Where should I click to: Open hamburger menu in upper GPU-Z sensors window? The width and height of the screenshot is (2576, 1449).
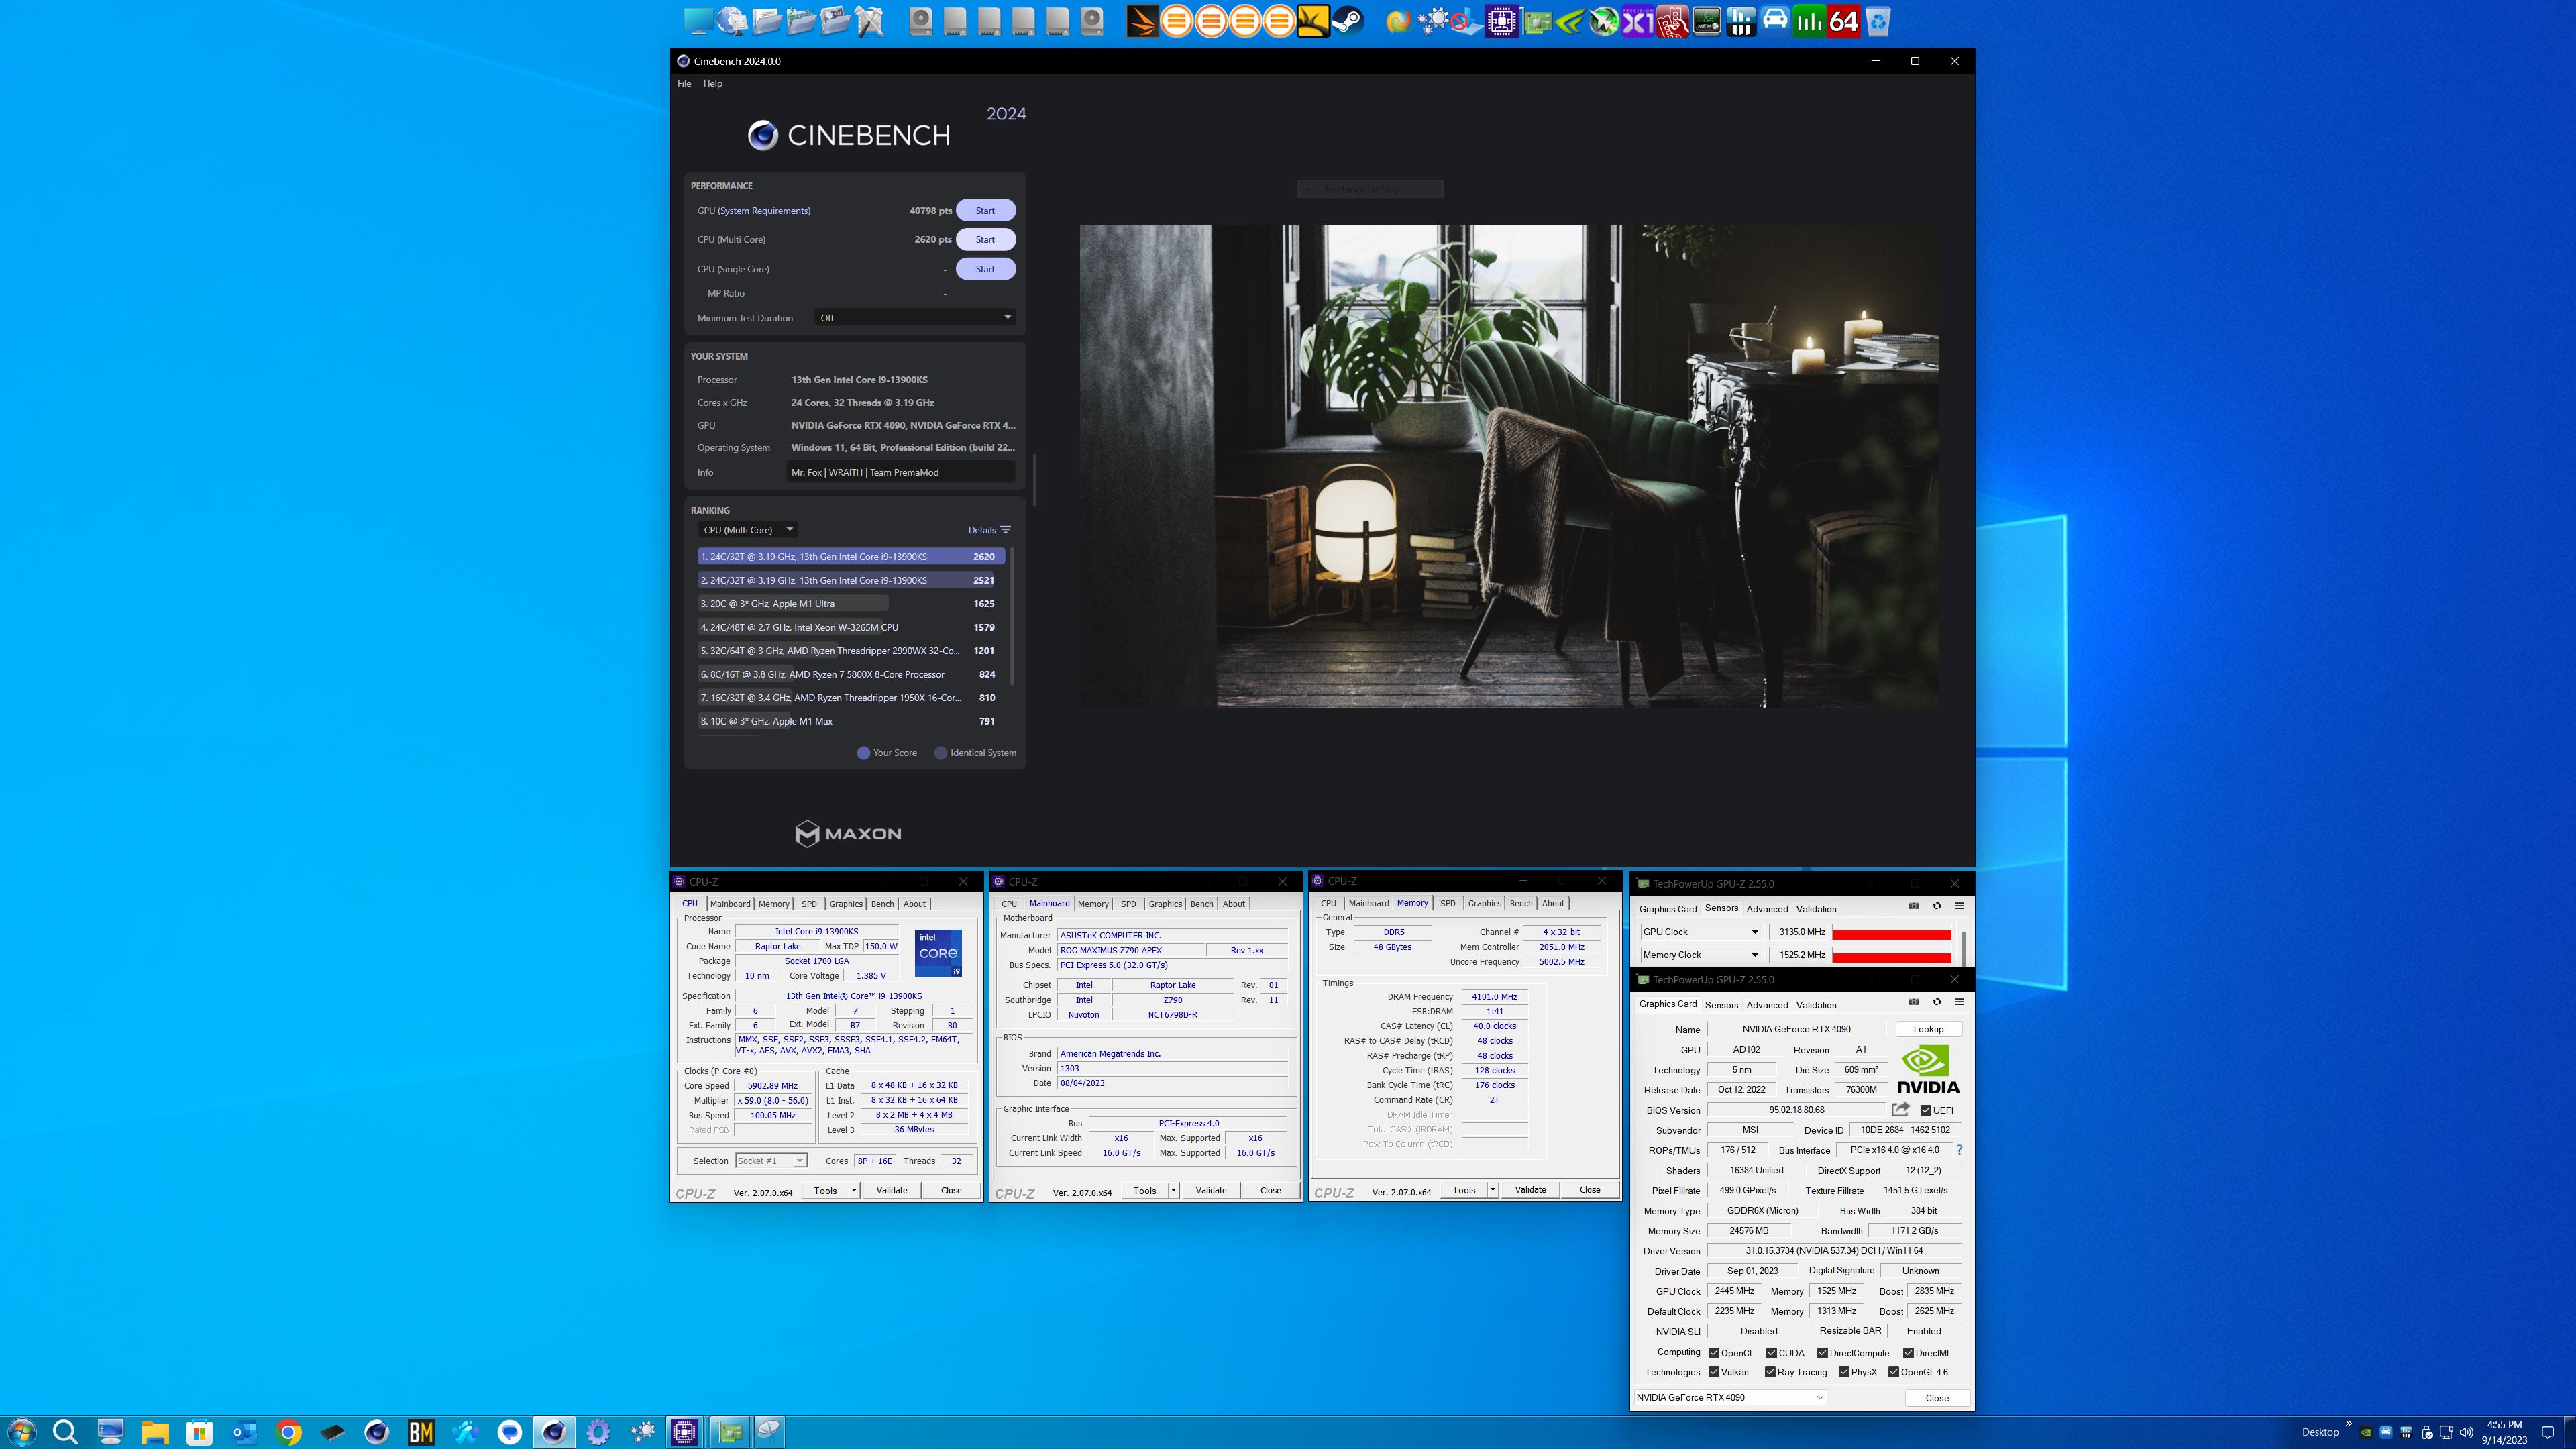point(1959,906)
